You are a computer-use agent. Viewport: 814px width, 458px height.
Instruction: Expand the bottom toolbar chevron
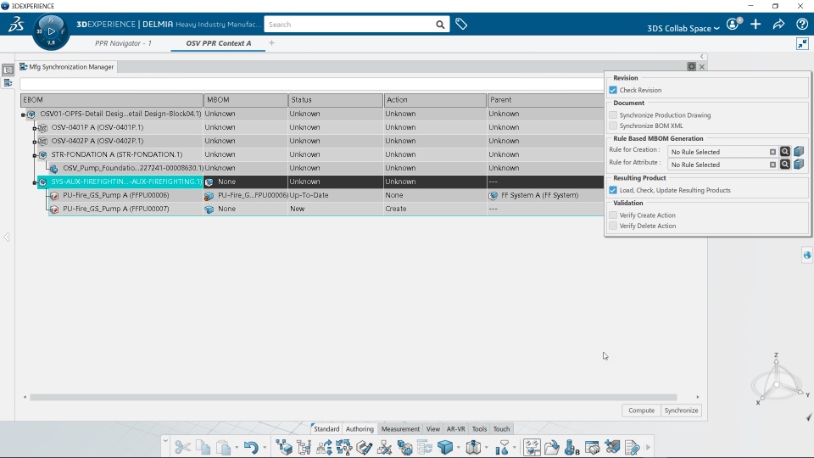(165, 441)
